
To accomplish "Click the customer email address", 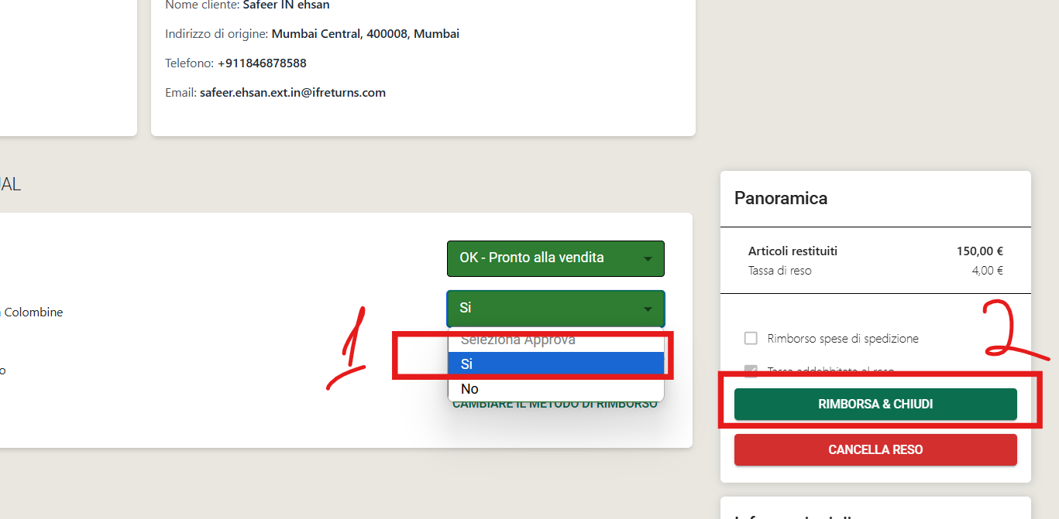I will [293, 92].
